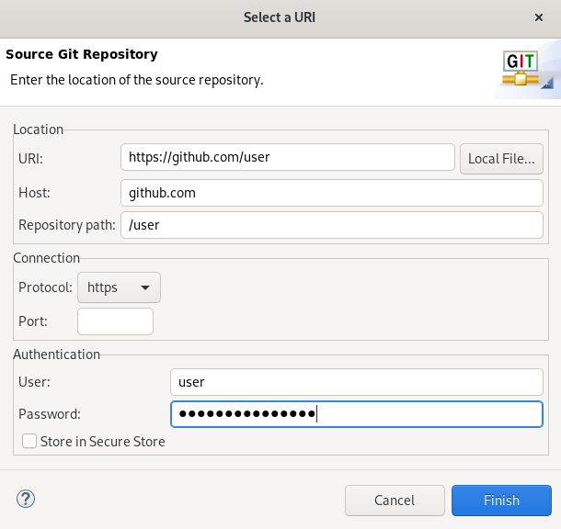Enable Store in Secure Store checkbox
This screenshot has width=561, height=529.
coord(30,442)
